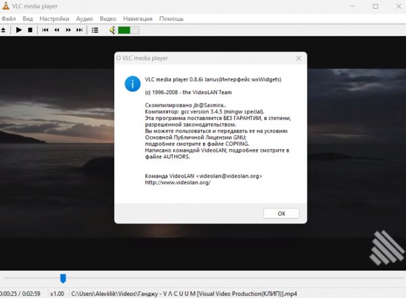Click the version line VLC media player 0.8.6i

point(213,79)
